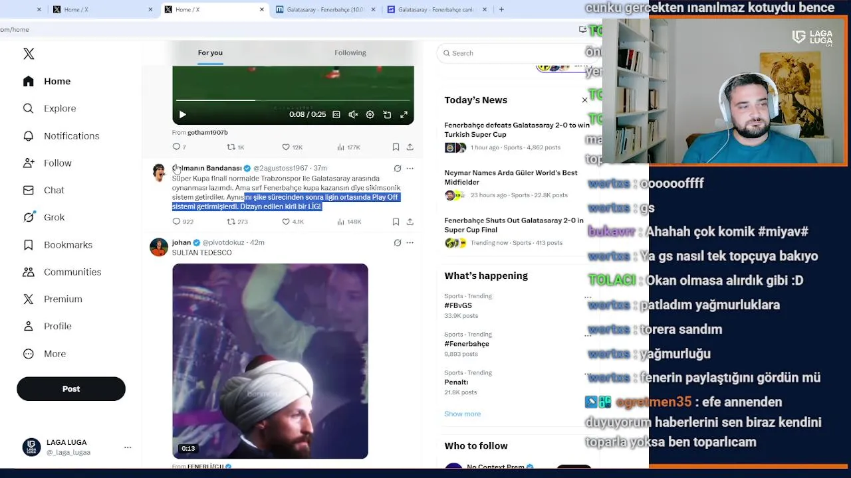Open LAGA LUGA account options menu
851x478 pixels.
[x=128, y=447]
